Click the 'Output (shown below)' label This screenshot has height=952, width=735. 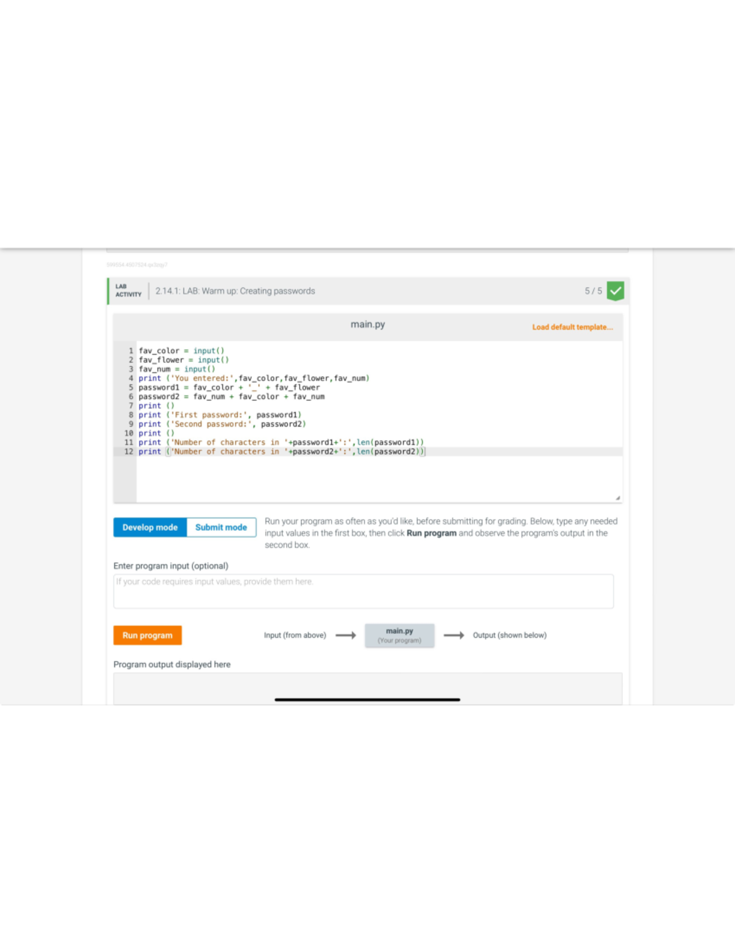click(x=509, y=635)
